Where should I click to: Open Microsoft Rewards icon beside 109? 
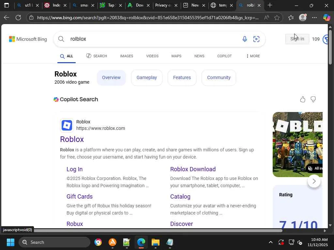pyautogui.click(x=326, y=39)
